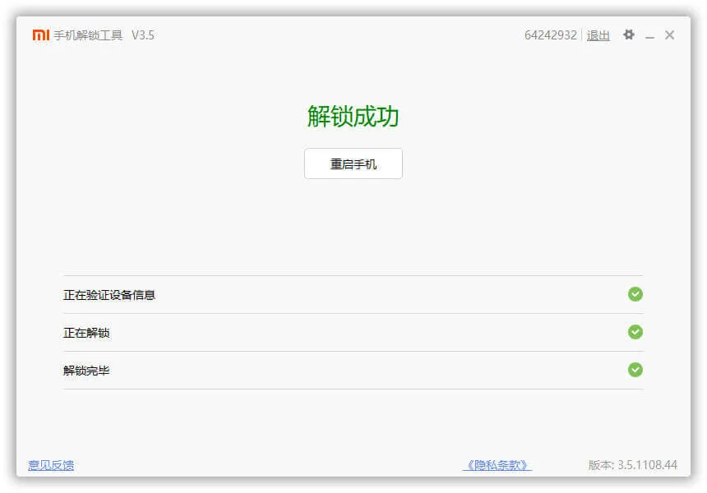This screenshot has height=493, width=707.
Task: Click the V3.5 label in title bar
Action: [143, 35]
